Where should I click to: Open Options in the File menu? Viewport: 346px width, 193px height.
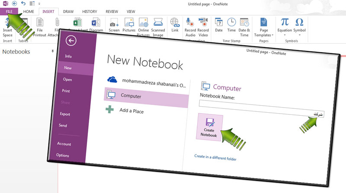click(x=62, y=155)
